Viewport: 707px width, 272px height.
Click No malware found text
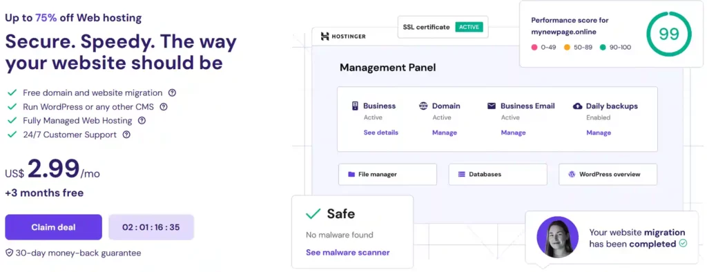[340, 235]
